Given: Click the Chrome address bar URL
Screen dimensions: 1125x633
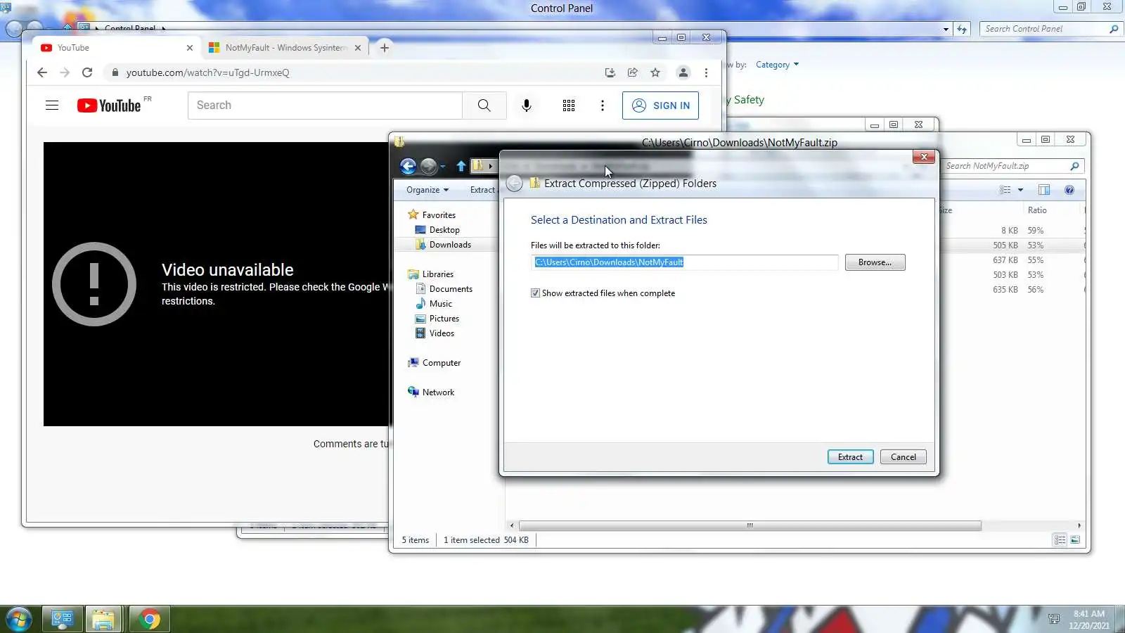Looking at the screenshot, I should (208, 72).
